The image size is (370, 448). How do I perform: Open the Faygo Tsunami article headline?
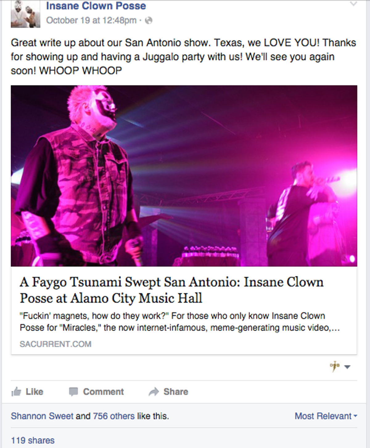point(172,290)
